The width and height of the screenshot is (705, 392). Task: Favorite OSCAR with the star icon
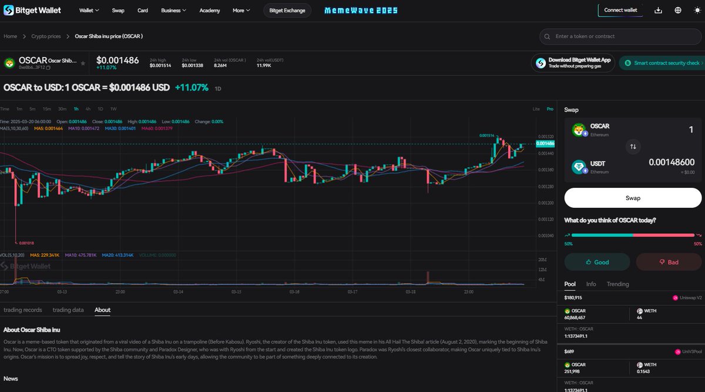(83, 62)
